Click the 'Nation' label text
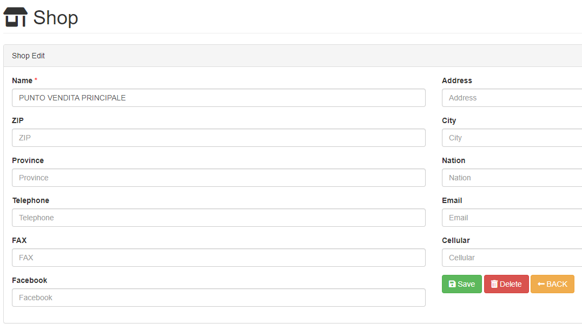The height and width of the screenshot is (331, 582). coord(454,160)
